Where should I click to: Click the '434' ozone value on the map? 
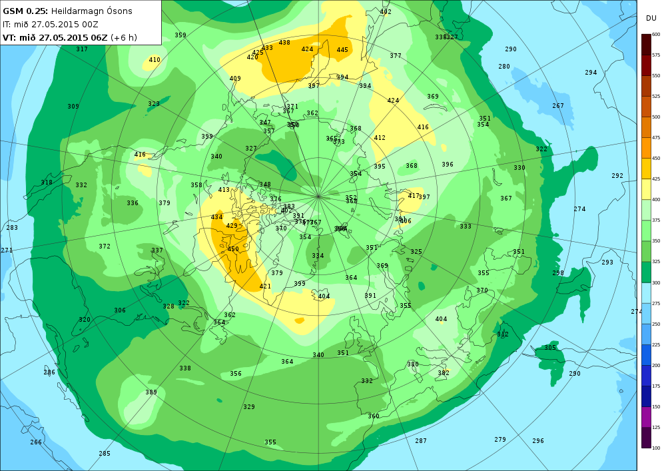click(216, 217)
